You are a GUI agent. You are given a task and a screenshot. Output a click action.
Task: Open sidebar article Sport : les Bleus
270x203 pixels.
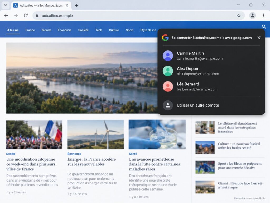[x=240, y=165]
